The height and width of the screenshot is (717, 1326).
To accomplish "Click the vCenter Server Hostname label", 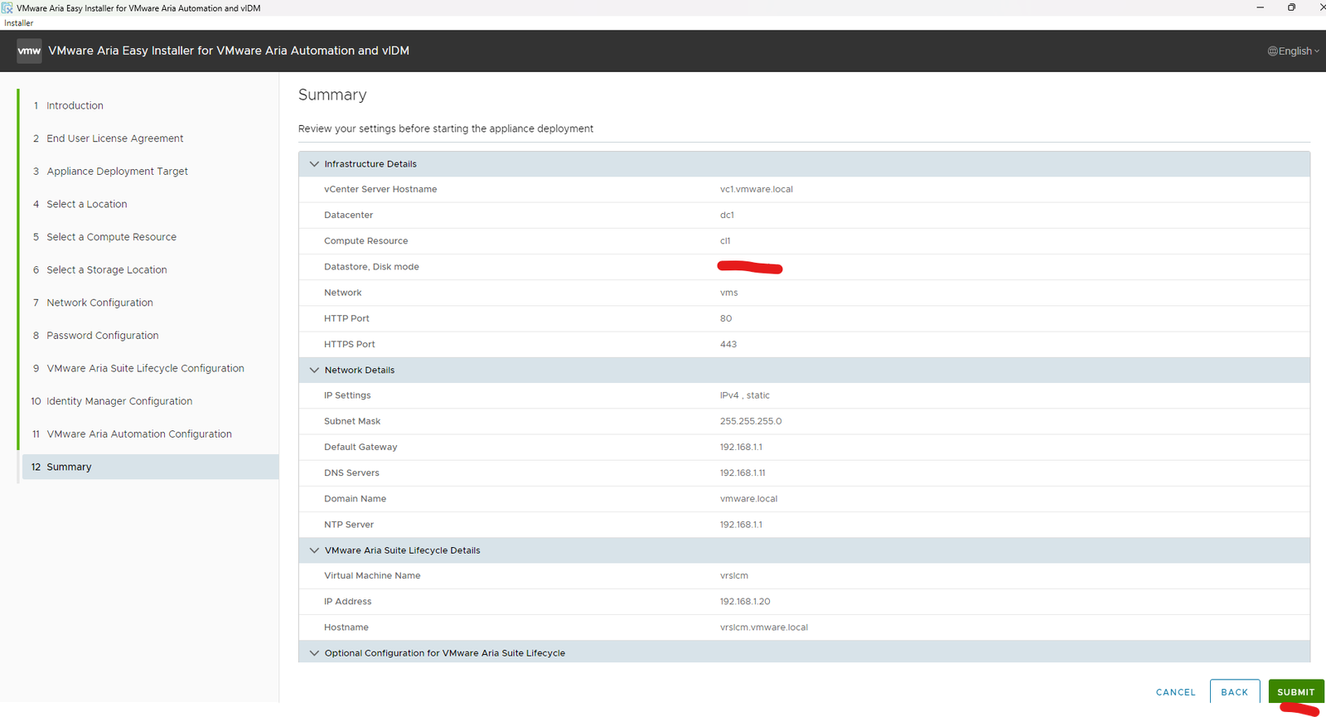I will (x=380, y=190).
